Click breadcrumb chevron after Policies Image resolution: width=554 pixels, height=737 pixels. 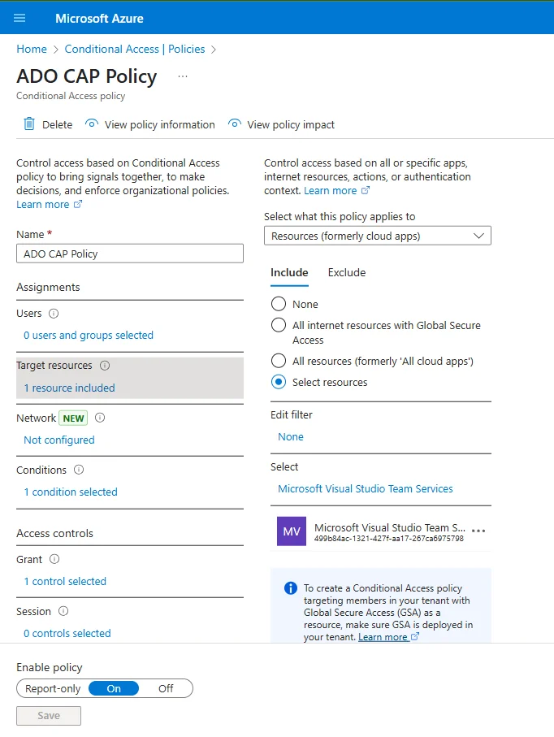[214, 50]
